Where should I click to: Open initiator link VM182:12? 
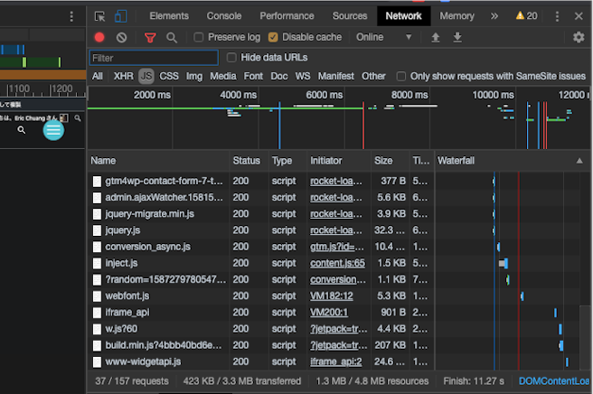tap(331, 296)
